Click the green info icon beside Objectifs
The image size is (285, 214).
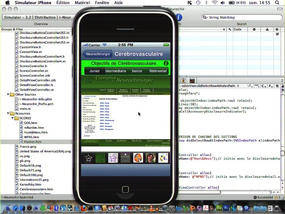click(166, 63)
